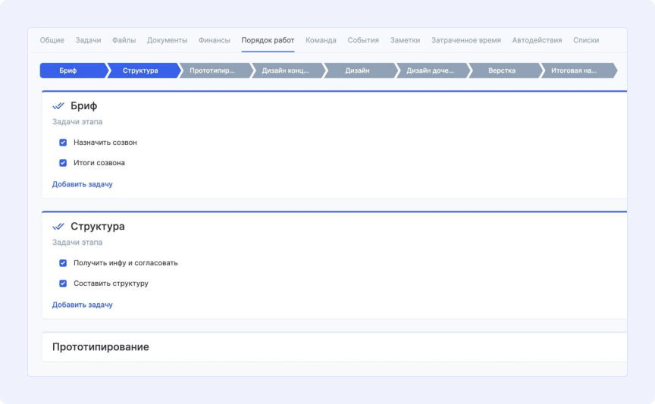Toggle the Итоги созвона checkbox
The image size is (655, 404).
click(x=63, y=163)
